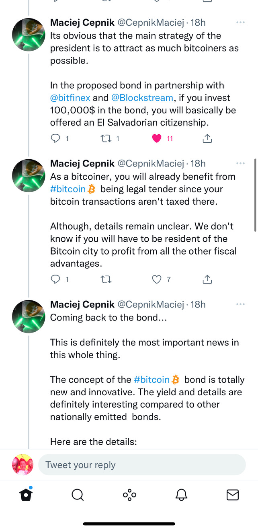The width and height of the screenshot is (258, 530).
Task: Open the @Blockstream mention link
Action: click(x=142, y=98)
